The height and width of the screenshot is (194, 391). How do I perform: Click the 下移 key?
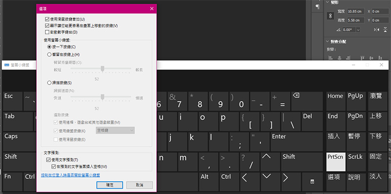click(378, 142)
